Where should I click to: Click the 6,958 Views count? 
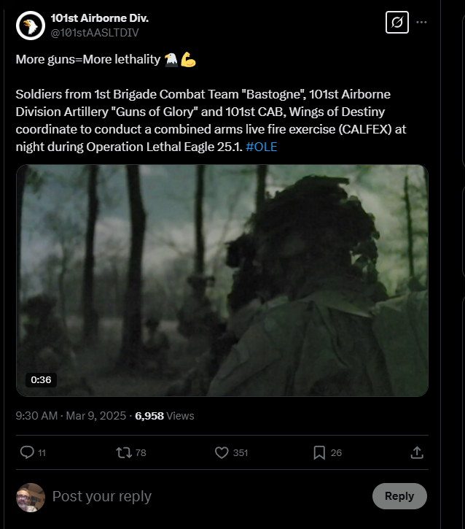point(165,416)
